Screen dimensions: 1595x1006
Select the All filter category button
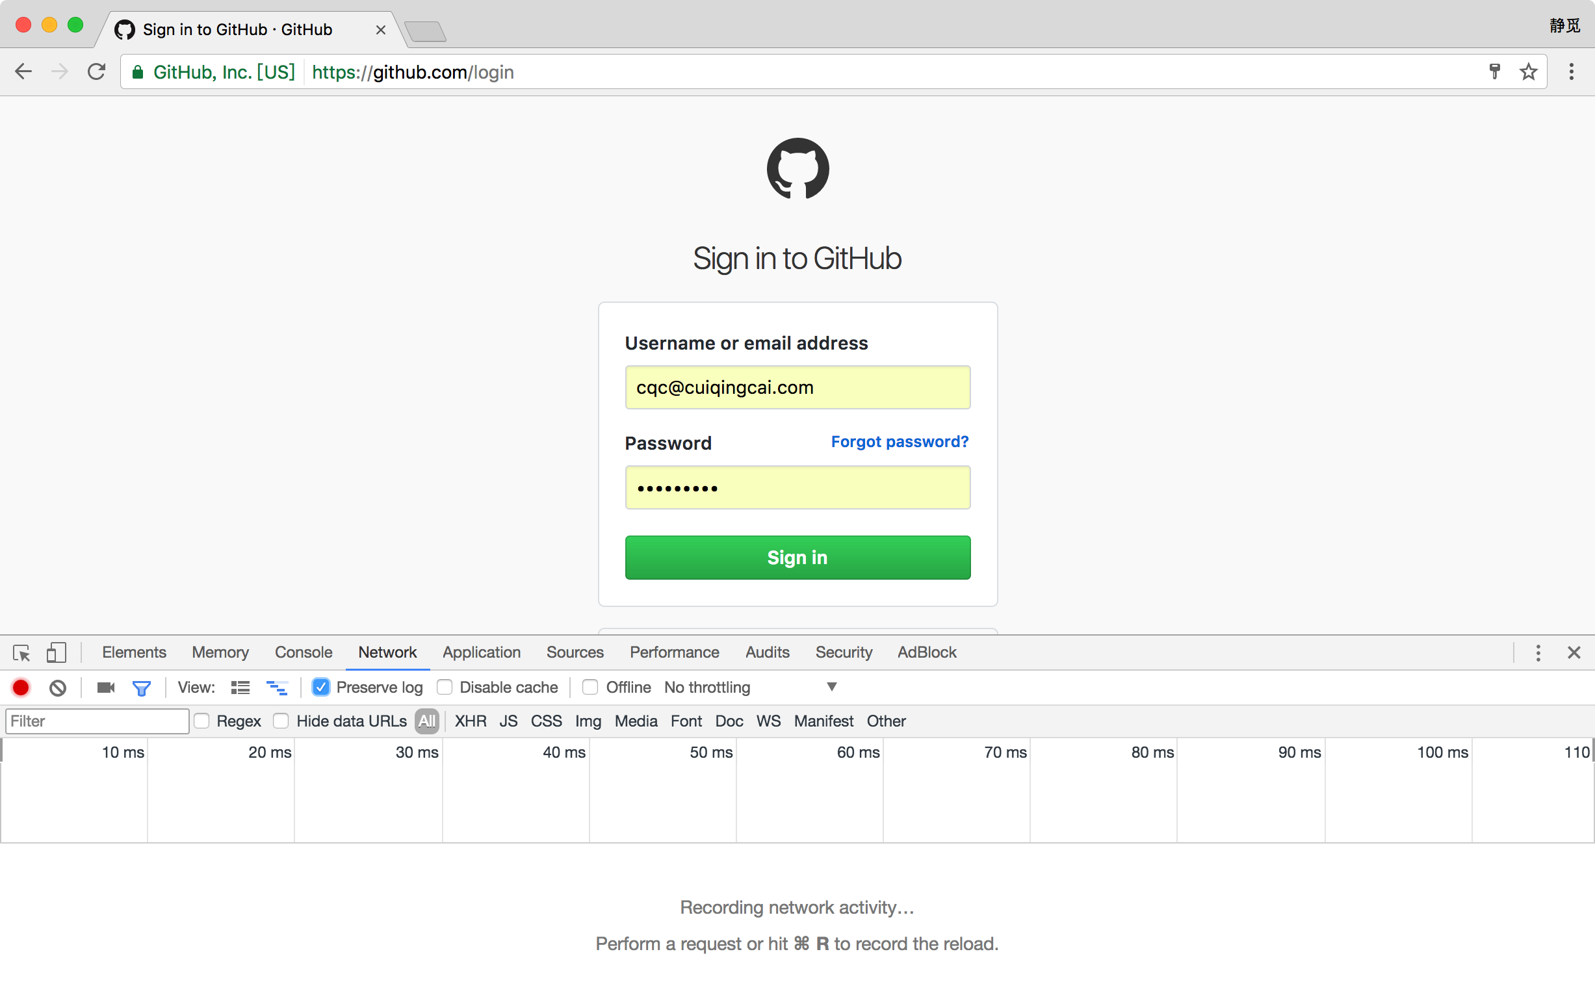pos(428,721)
